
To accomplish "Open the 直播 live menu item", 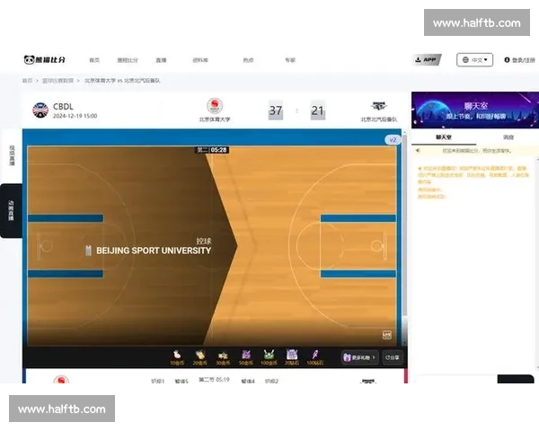I will pyautogui.click(x=161, y=60).
